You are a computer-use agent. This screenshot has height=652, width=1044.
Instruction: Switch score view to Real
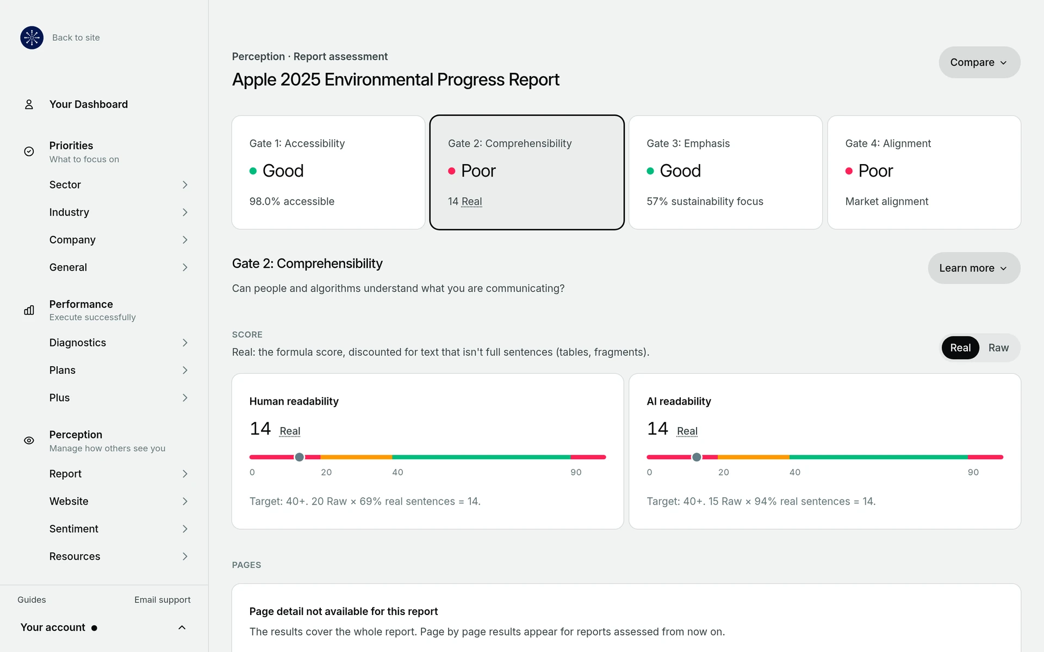[x=960, y=348]
